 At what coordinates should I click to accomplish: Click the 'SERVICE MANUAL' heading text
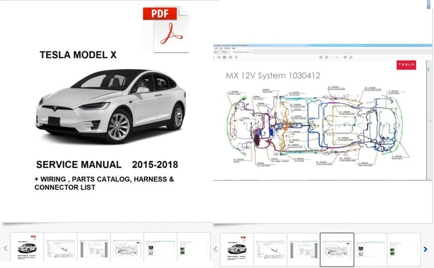[79, 165]
